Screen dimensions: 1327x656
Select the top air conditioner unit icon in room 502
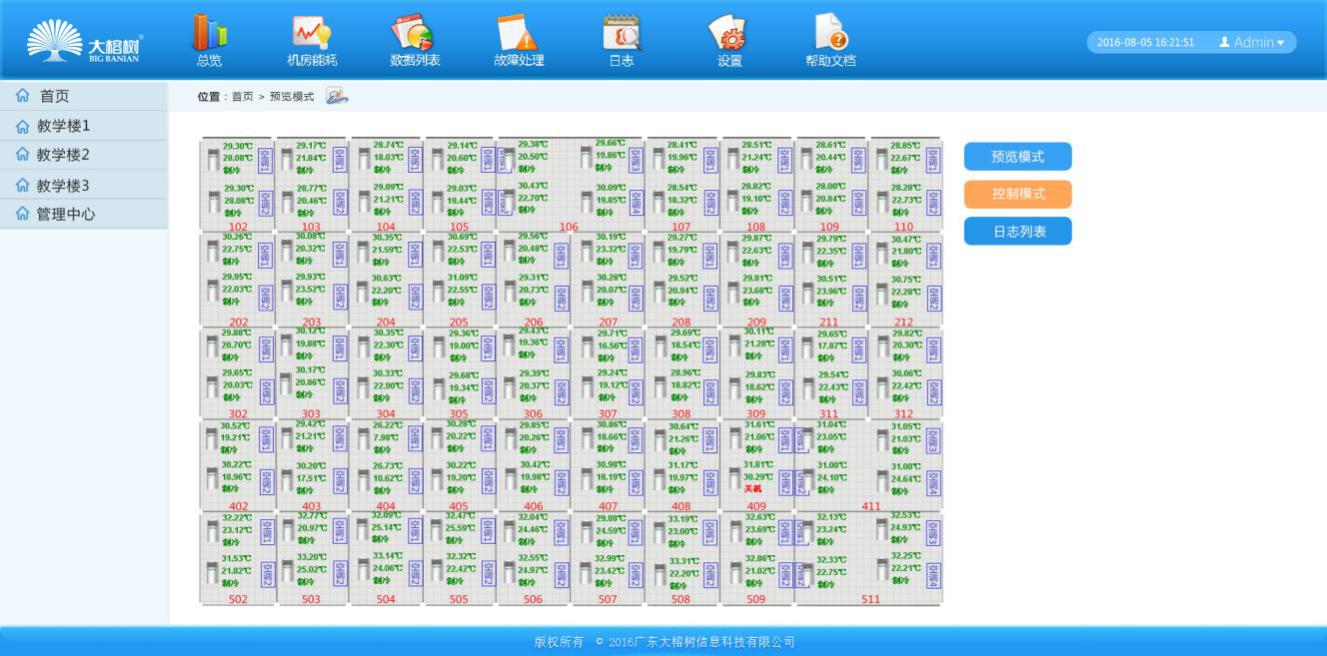(x=212, y=531)
